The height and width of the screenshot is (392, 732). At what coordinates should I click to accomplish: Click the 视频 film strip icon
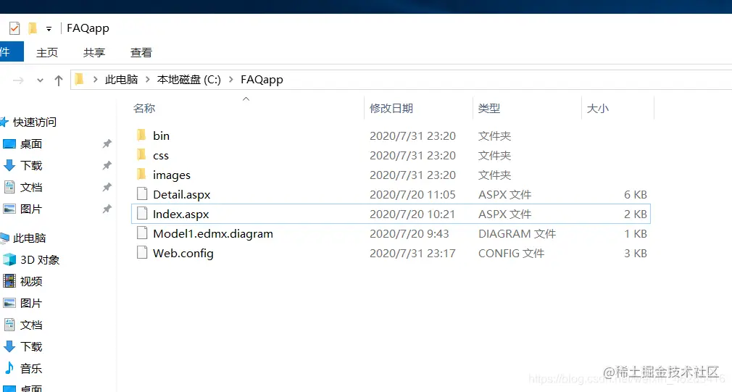click(9, 281)
